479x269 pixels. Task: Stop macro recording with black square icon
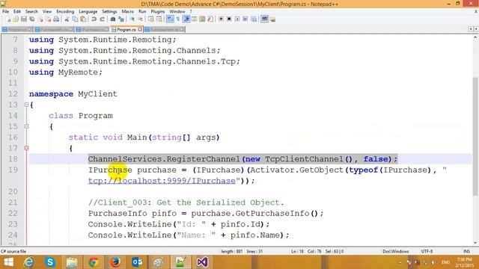pyautogui.click(x=229, y=19)
